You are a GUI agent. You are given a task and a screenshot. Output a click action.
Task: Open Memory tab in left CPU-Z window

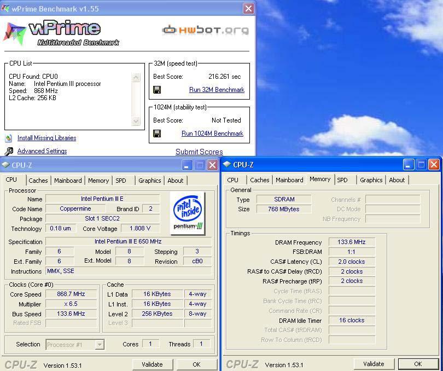tap(98, 181)
